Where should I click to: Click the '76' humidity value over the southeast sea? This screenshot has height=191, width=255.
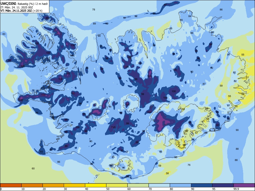click(189, 165)
